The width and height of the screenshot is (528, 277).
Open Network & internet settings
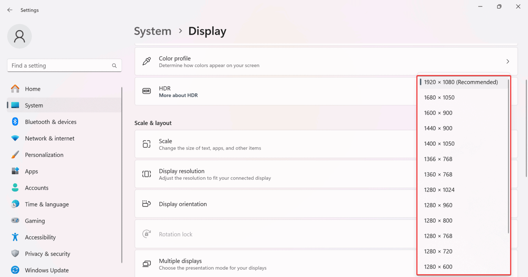(x=49, y=138)
